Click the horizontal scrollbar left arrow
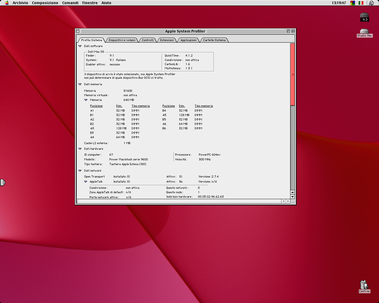The width and height of the screenshot is (379, 303). tap(284, 201)
